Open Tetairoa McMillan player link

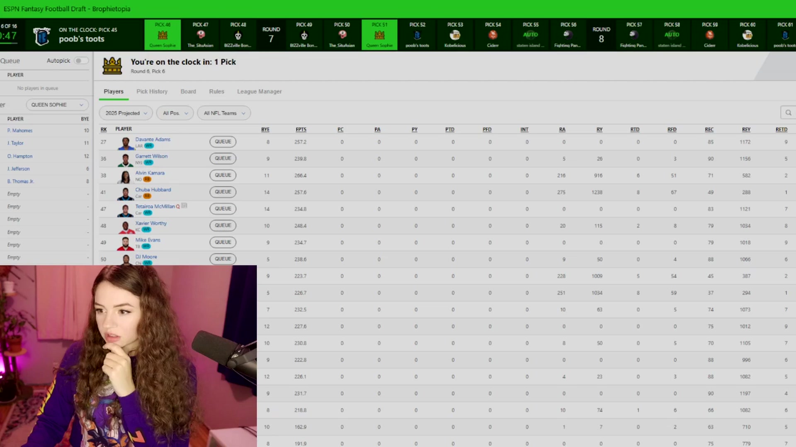(x=155, y=206)
